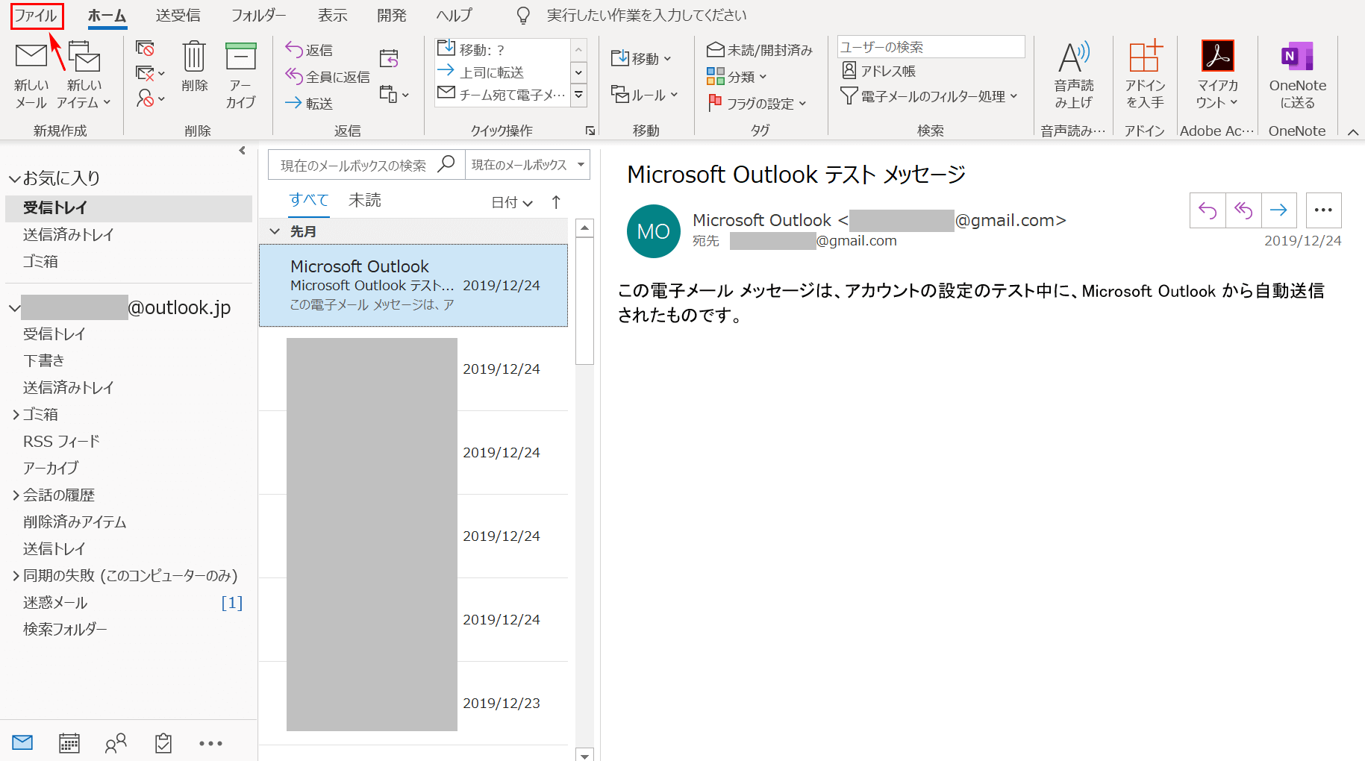Open the Junk mail block icon menu
The height and width of the screenshot is (761, 1365).
coord(149,98)
